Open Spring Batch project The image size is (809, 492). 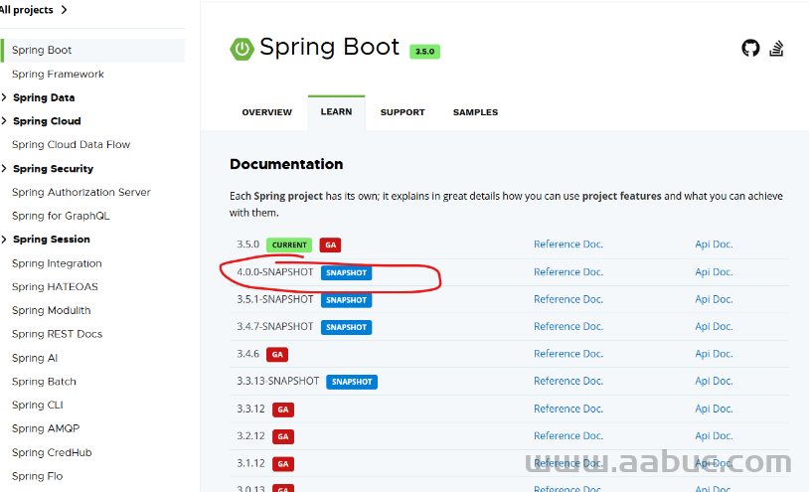pos(44,381)
